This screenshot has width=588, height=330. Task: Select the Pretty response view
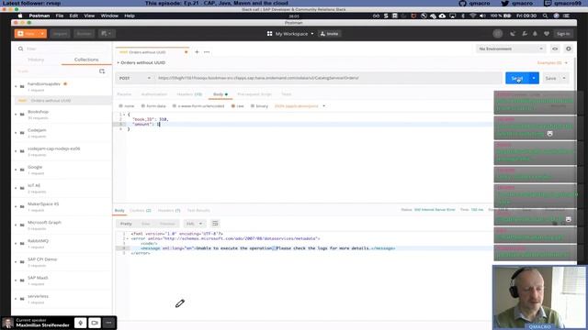[126, 224]
